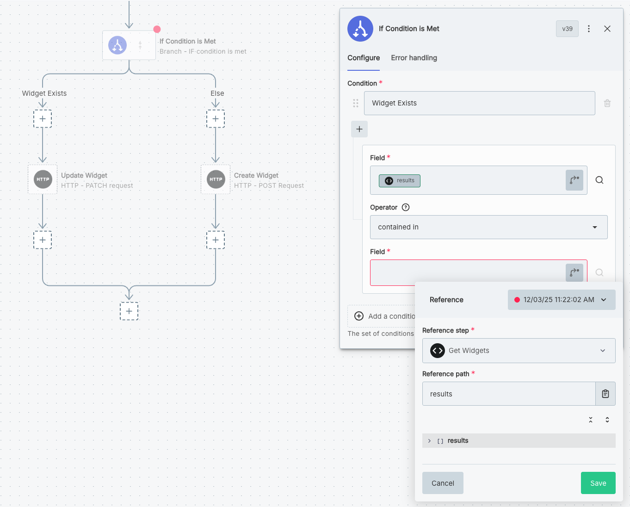The image size is (630, 507).
Task: Delete the Widget Exists condition with trash icon
Action: 607,103
